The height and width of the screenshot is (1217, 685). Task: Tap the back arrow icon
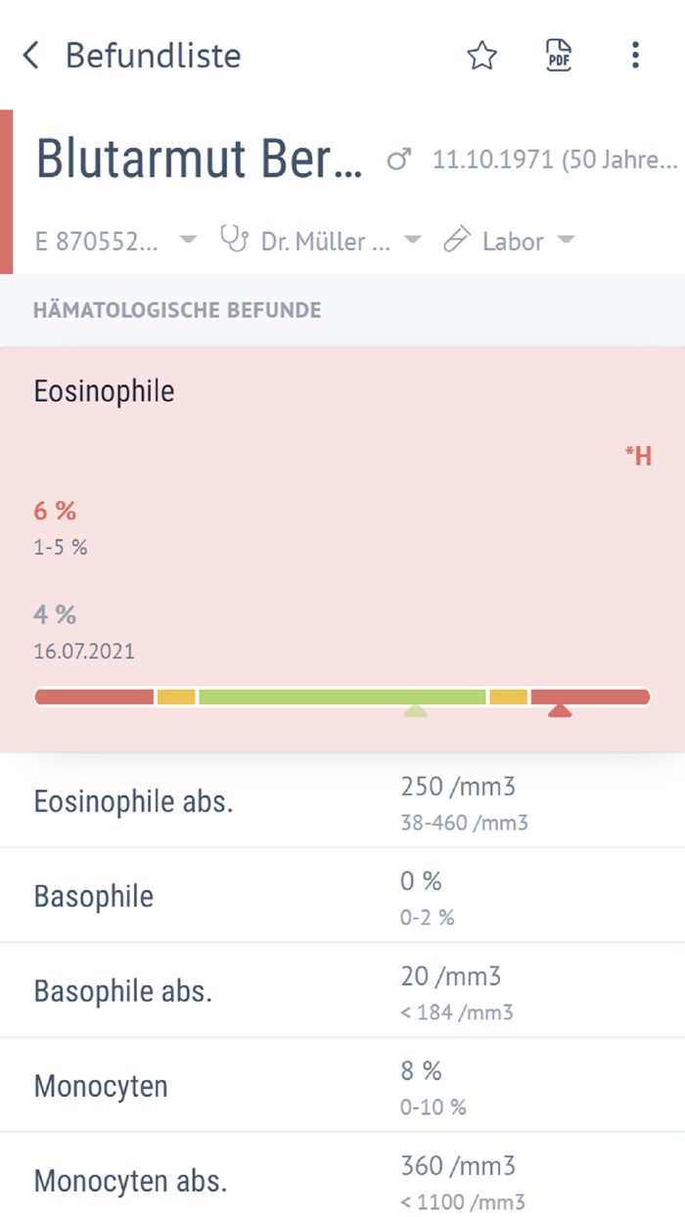[x=31, y=56]
